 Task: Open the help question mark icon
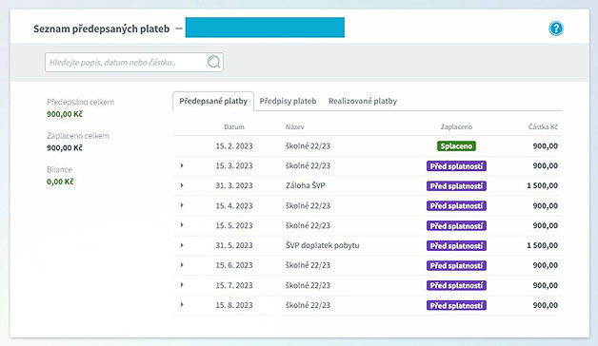pos(556,29)
